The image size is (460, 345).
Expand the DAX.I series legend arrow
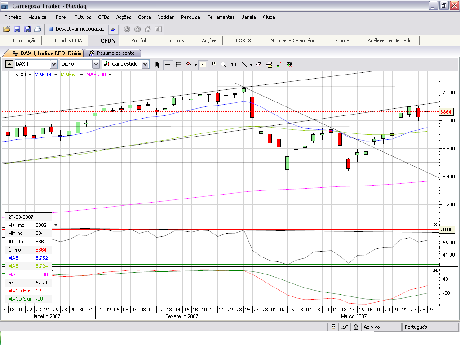click(30, 75)
